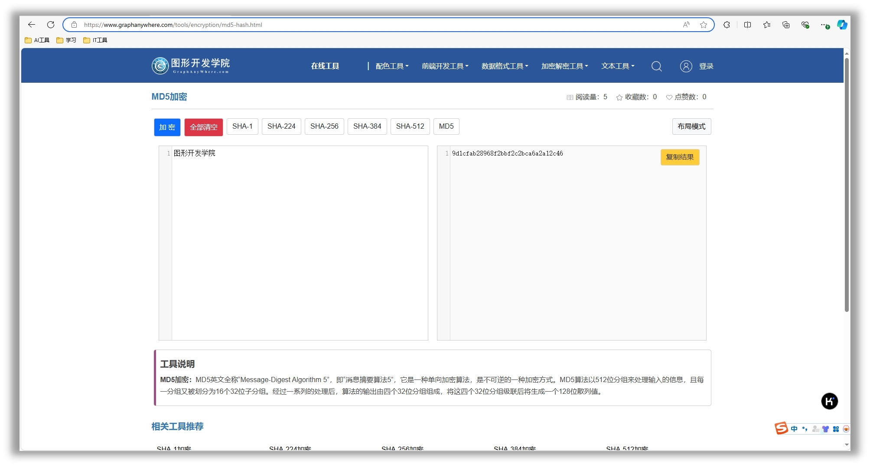The height and width of the screenshot is (467, 870).
Task: Reload the page with the refresh icon
Action: pos(51,25)
